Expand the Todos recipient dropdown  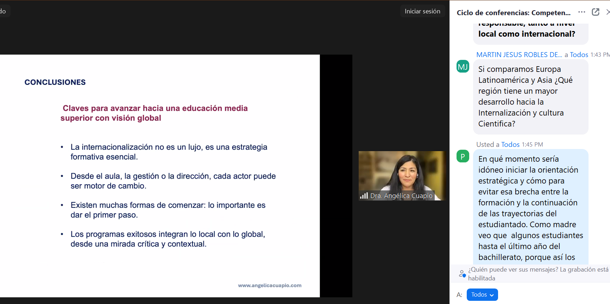[482, 294]
